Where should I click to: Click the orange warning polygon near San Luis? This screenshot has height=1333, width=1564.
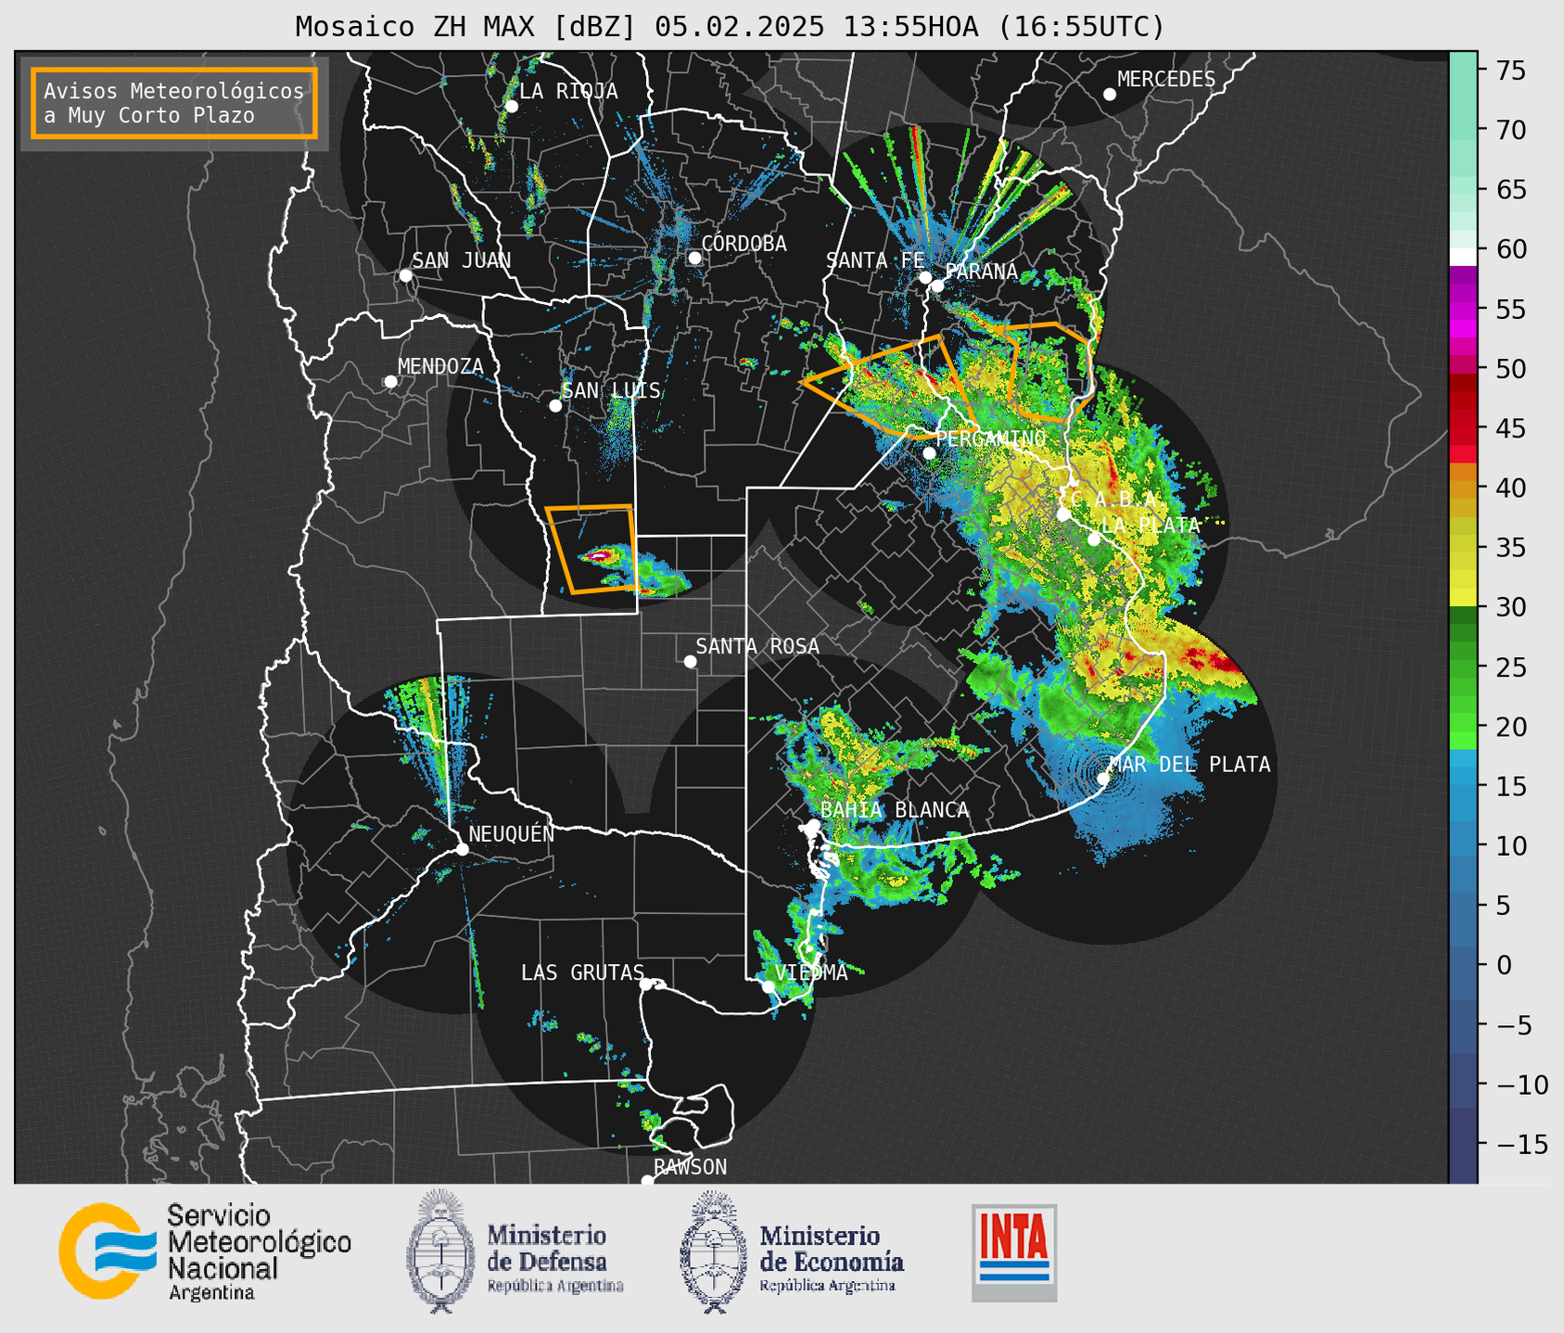coord(591,549)
